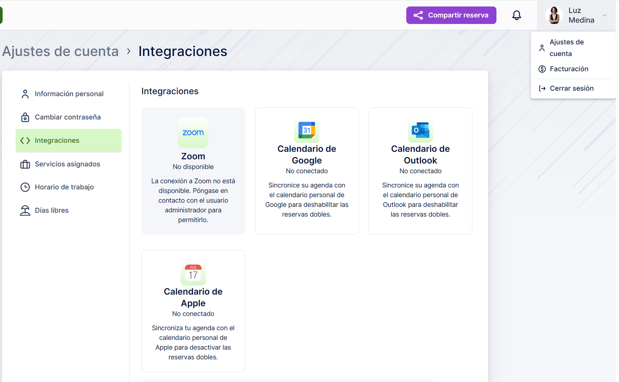
Task: Open Ajustes de cuenta from user menu
Action: coord(566,48)
